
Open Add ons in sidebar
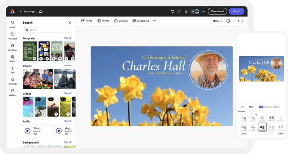tap(13, 93)
